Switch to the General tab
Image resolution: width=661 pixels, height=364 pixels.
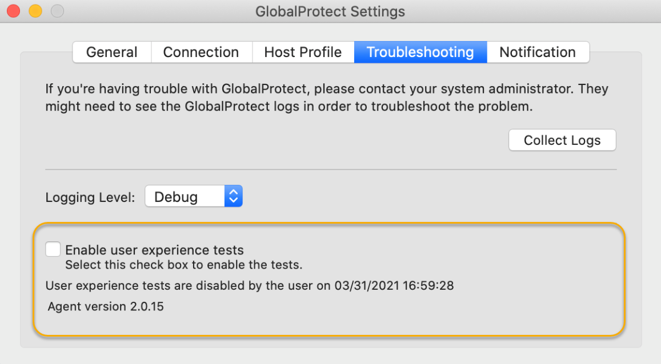click(x=112, y=52)
